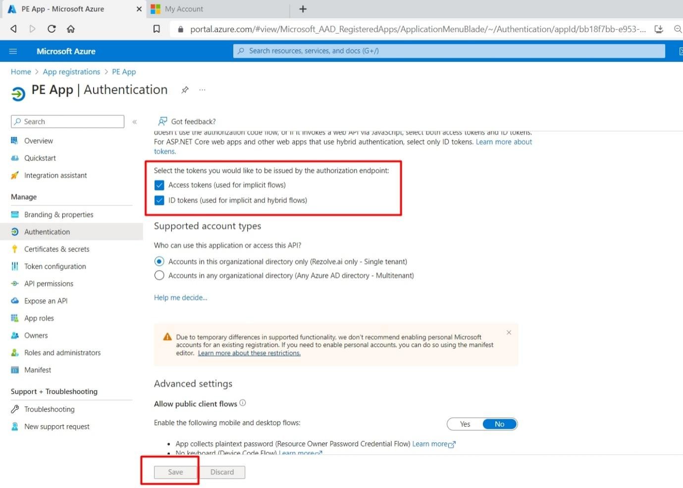Click the Overview icon in sidebar
Screen dimensions: 683x488
pos(15,141)
